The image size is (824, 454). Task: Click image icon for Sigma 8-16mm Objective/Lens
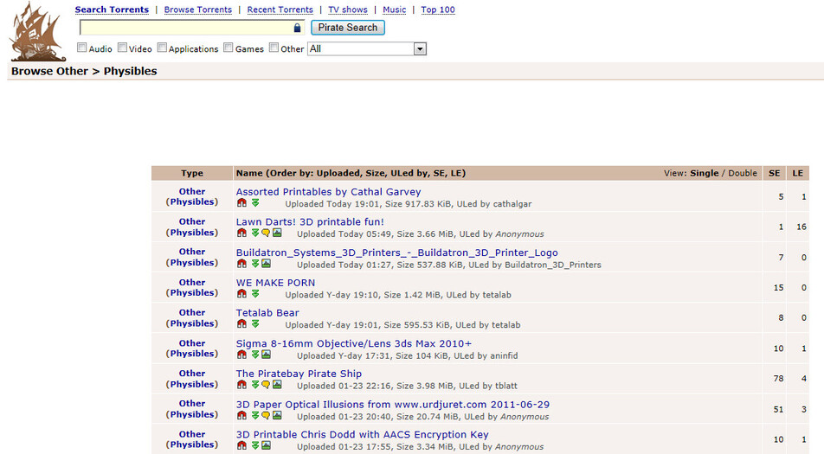[266, 355]
